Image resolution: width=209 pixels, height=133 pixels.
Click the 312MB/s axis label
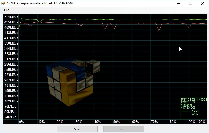[x=11, y=59]
